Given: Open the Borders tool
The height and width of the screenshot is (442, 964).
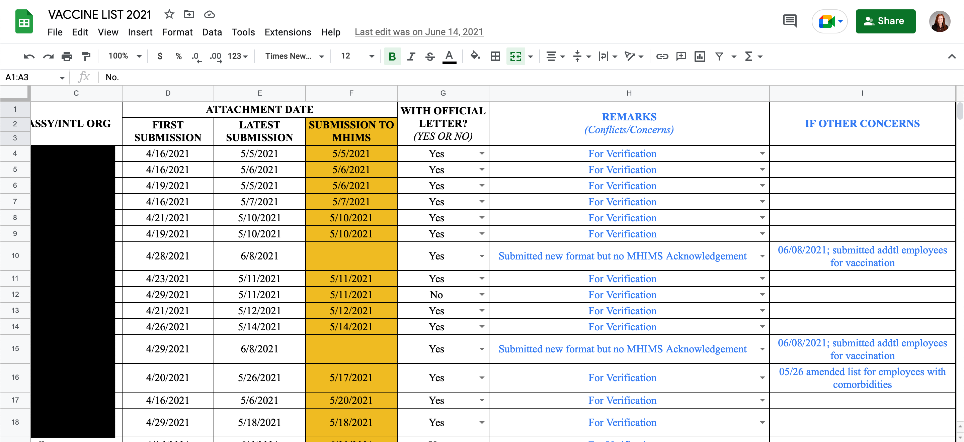Looking at the screenshot, I should coord(495,57).
